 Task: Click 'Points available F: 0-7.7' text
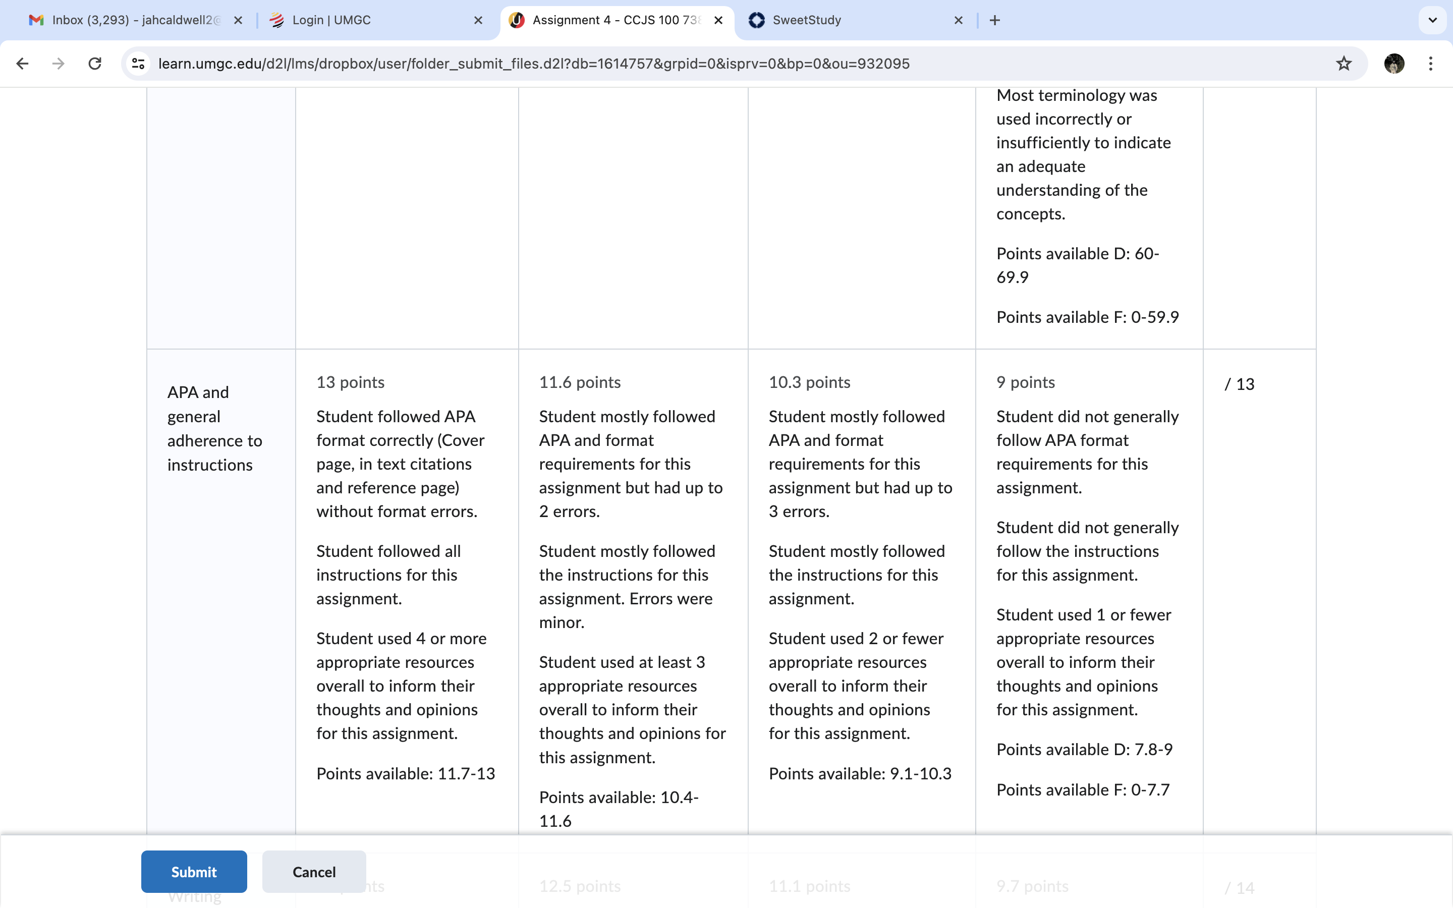(x=1083, y=789)
